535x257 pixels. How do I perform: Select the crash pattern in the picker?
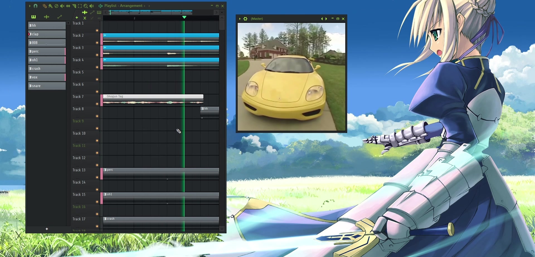click(47, 69)
